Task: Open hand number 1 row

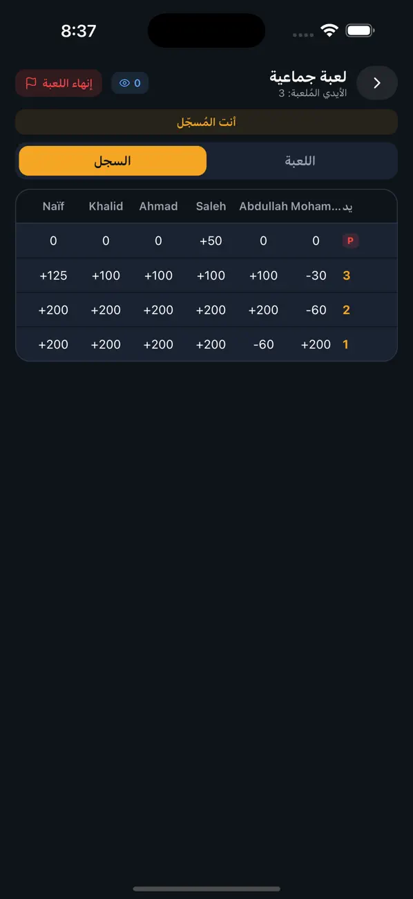Action: point(206,344)
